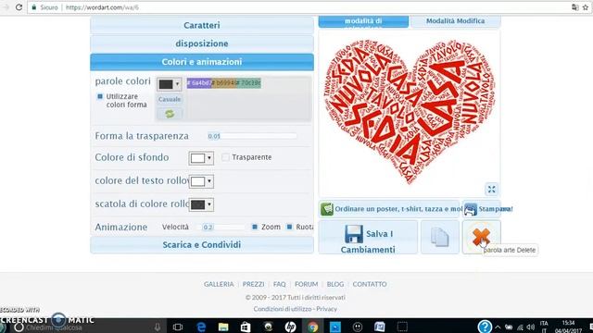
Task: Open scatola di colore rollover dropdown
Action: click(201, 204)
